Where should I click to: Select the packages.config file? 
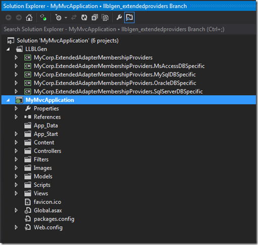coord(54,219)
